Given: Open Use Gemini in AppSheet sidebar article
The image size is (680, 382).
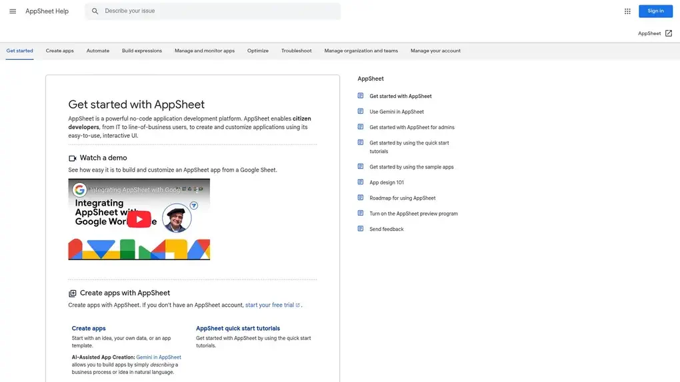Looking at the screenshot, I should [x=397, y=112].
